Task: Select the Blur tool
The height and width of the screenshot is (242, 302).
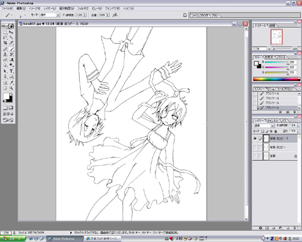Action: pos(5,65)
